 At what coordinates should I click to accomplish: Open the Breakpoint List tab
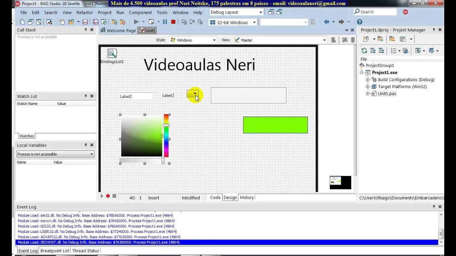[x=55, y=251]
